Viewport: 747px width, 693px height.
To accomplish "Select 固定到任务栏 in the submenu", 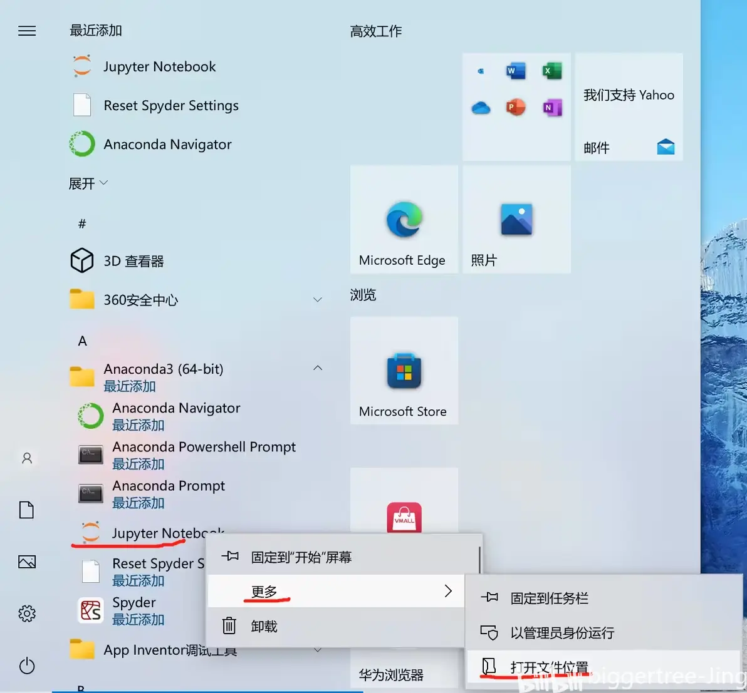I will pyautogui.click(x=603, y=598).
